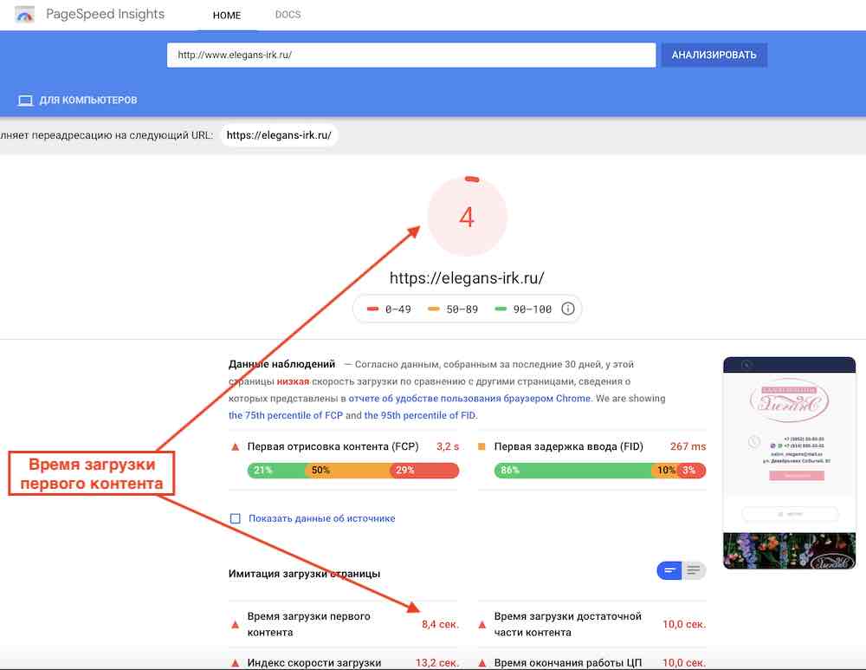Click the triangle icon beside Время загрузки достаточной части
This screenshot has width=866, height=670.
(x=482, y=625)
